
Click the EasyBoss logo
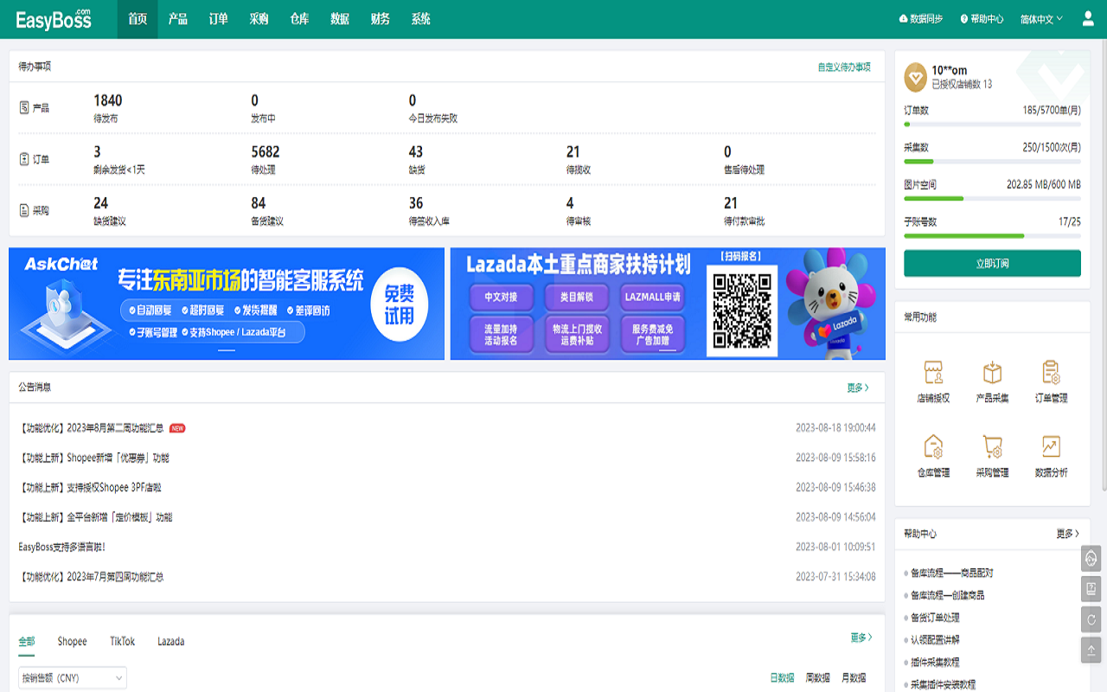click(x=54, y=19)
